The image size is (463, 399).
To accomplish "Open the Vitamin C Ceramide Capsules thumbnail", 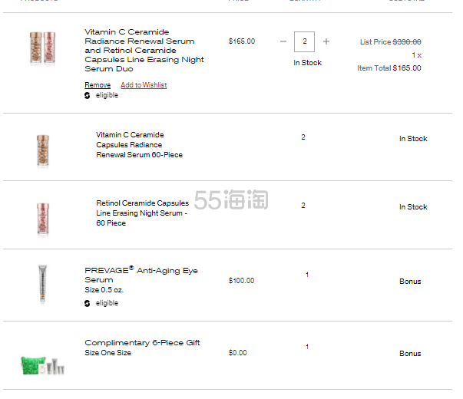I will pos(43,150).
